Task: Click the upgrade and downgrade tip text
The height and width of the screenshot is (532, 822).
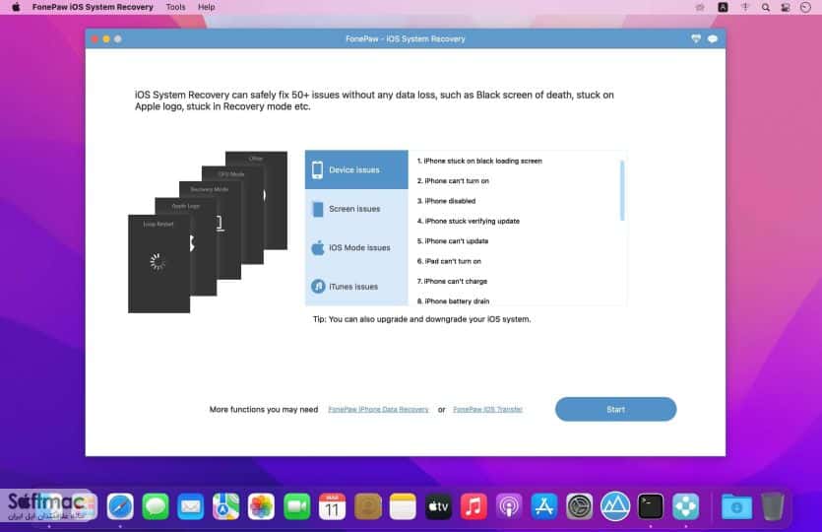Action: point(421,319)
